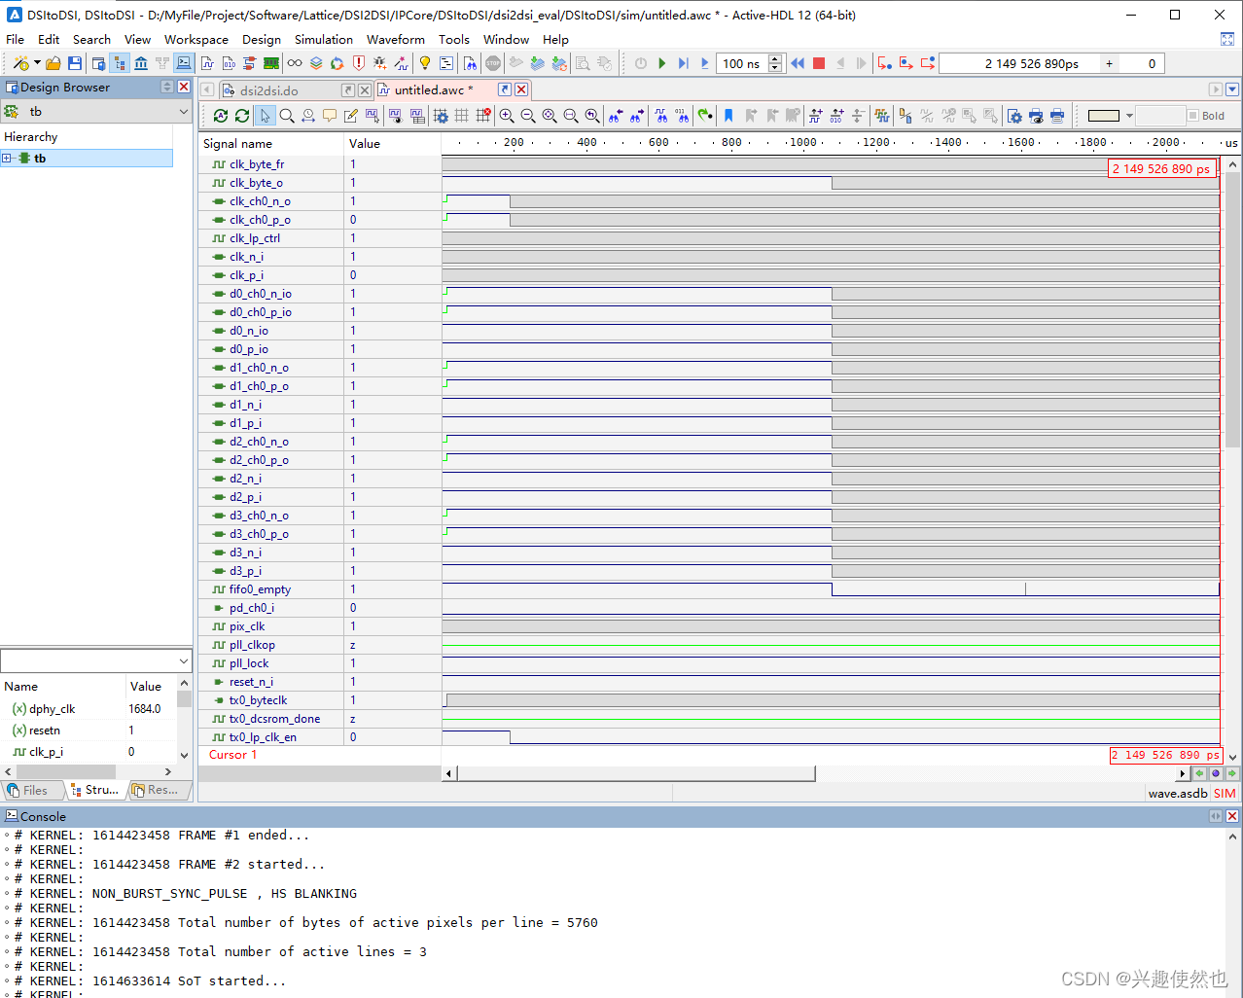Click the stacked layers icon in toolbar
The height and width of the screenshot is (998, 1243).
pos(316,63)
